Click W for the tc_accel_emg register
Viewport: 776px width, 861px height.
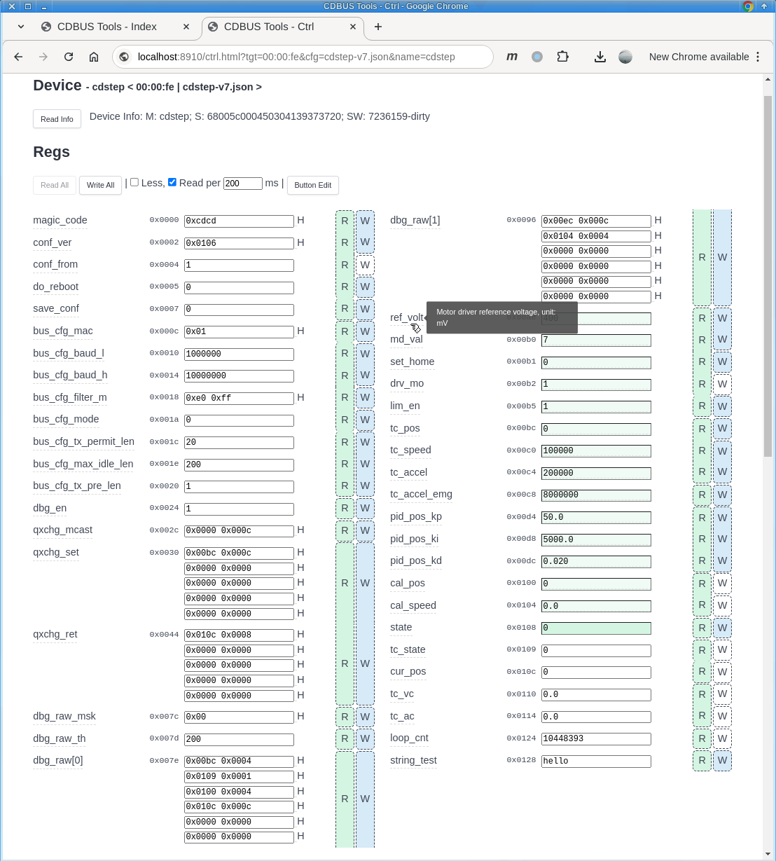(722, 495)
